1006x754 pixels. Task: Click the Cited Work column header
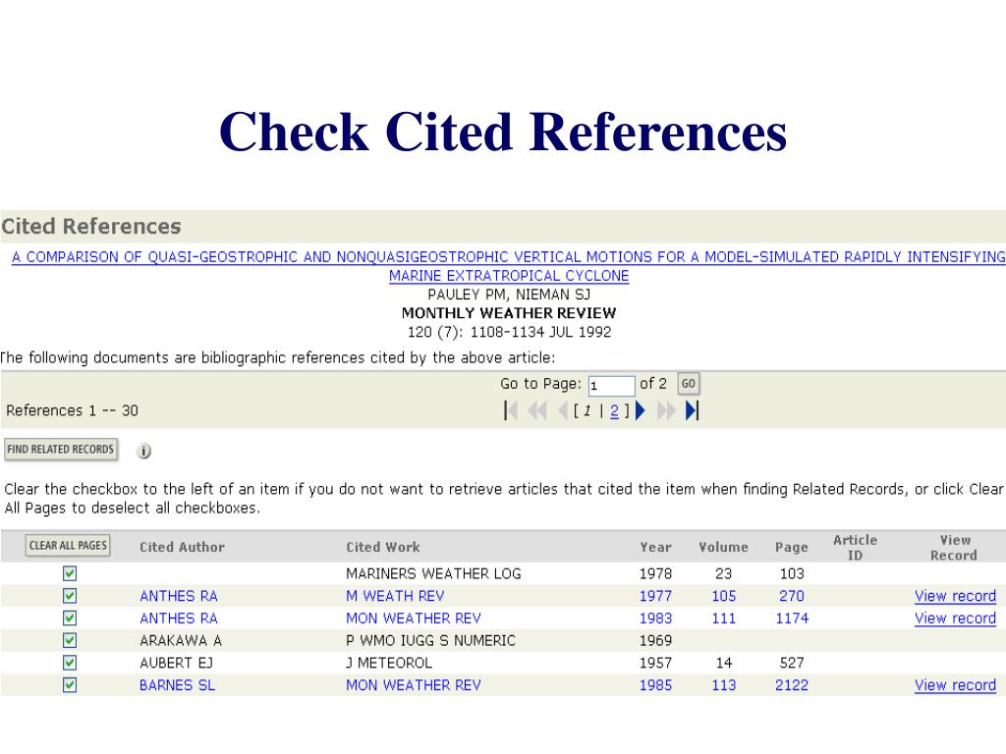point(383,547)
